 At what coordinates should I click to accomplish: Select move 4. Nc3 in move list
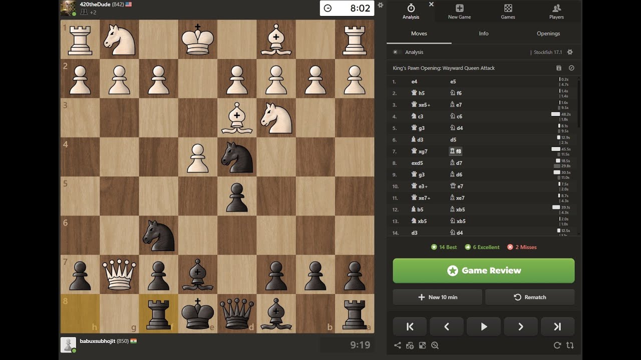coord(417,116)
